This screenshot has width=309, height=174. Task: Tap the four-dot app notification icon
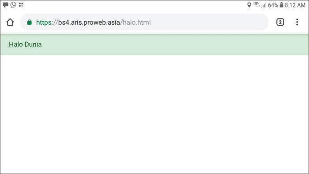pyautogui.click(x=21, y=5)
